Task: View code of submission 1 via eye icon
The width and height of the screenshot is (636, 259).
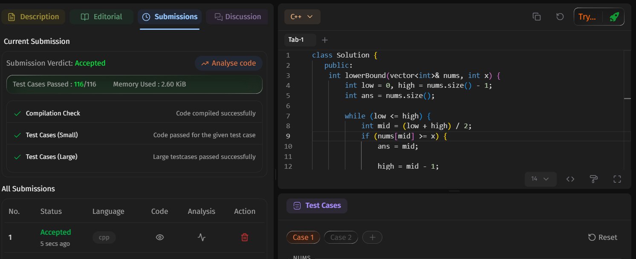Action: click(160, 237)
